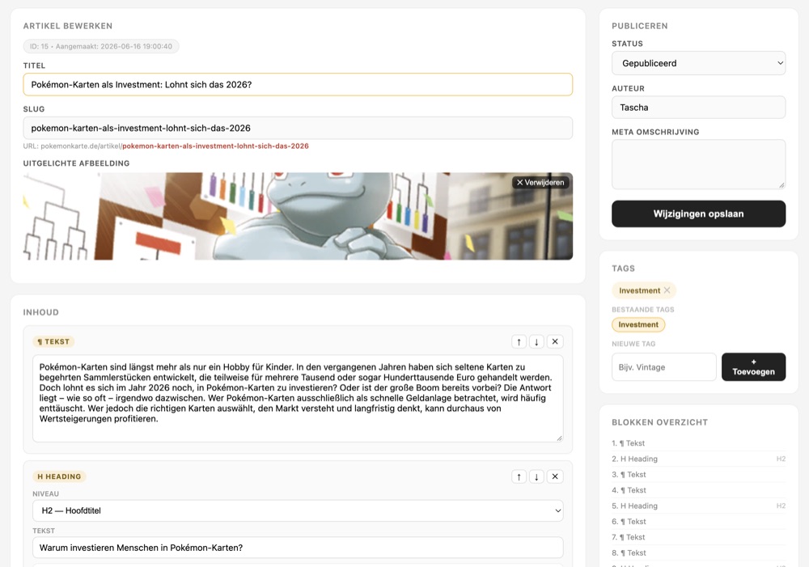
Task: Move the Tekst block down
Action: point(536,341)
